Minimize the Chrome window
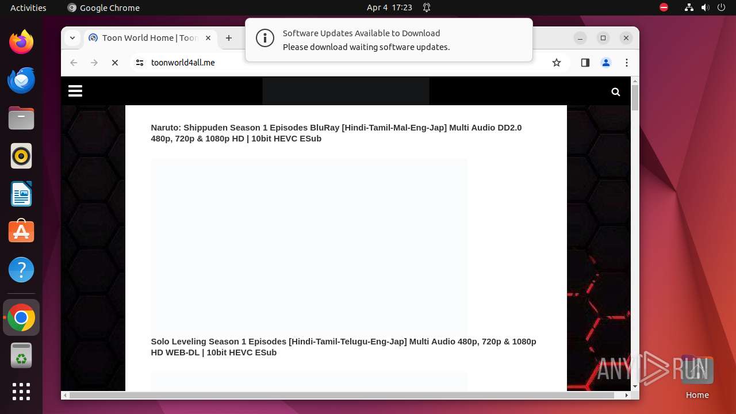Viewport: 736px width, 414px height. click(x=581, y=38)
